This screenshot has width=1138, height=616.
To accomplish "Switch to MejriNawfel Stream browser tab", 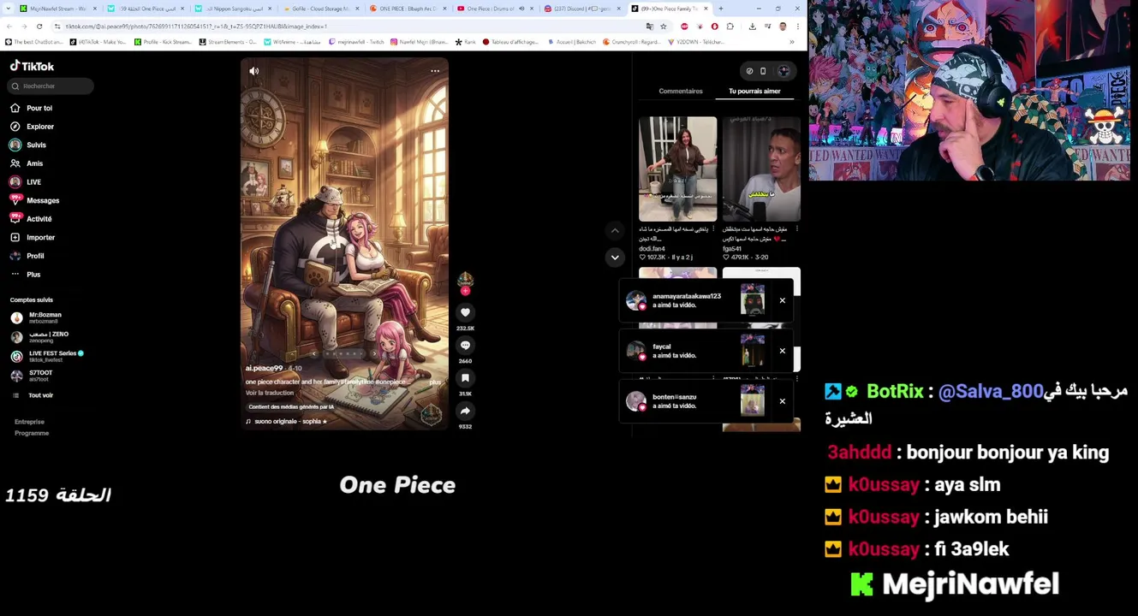I will pos(59,9).
